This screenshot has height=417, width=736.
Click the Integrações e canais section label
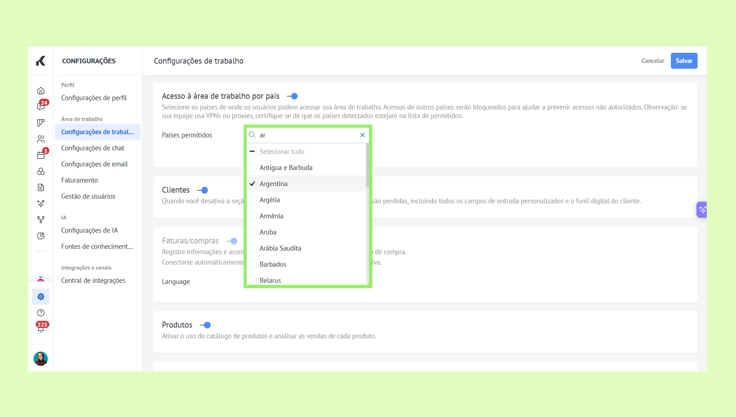(86, 268)
